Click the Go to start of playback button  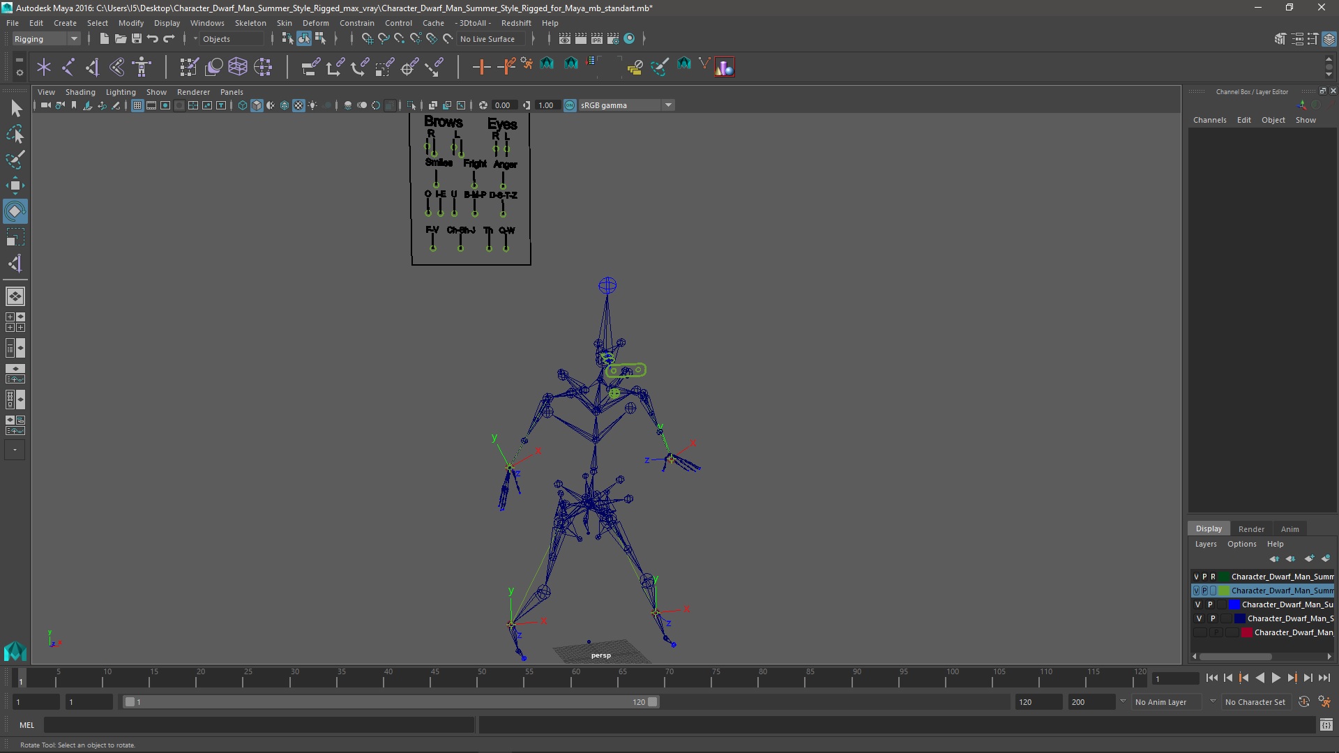(x=1211, y=678)
